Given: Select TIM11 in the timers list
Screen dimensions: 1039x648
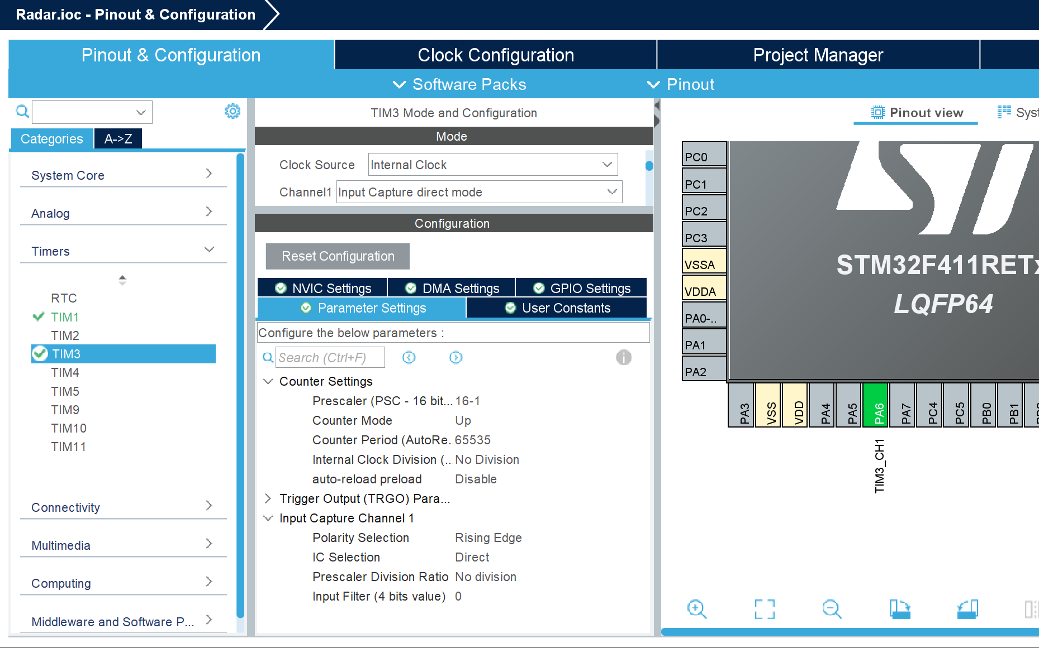Looking at the screenshot, I should 69,447.
